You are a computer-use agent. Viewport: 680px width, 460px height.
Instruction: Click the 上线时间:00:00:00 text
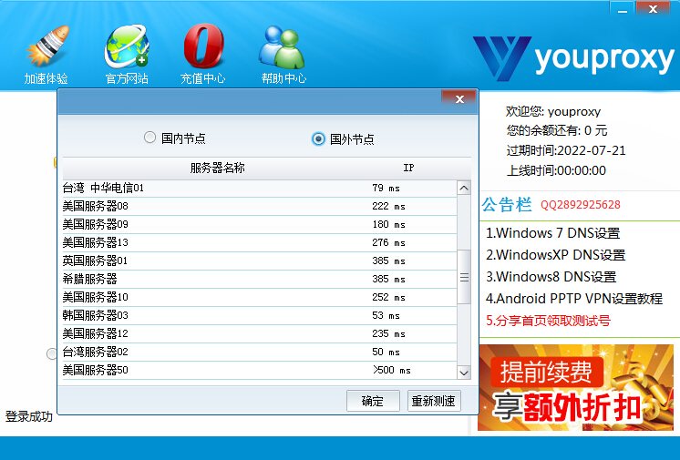[x=556, y=170]
